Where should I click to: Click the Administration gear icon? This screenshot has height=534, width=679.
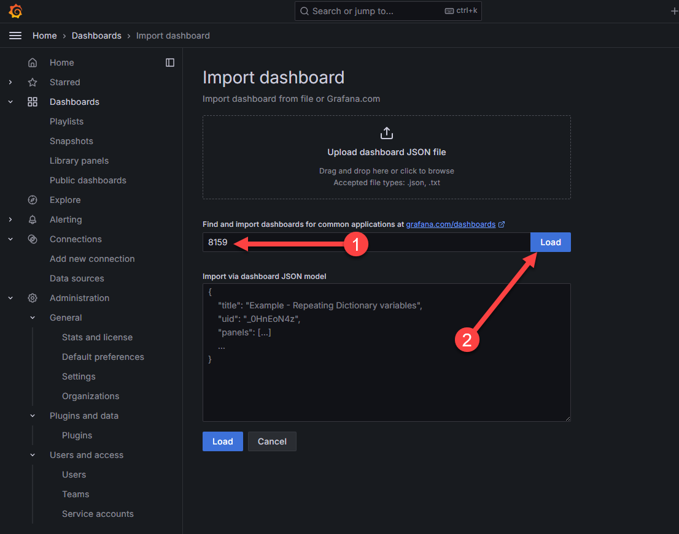33,298
